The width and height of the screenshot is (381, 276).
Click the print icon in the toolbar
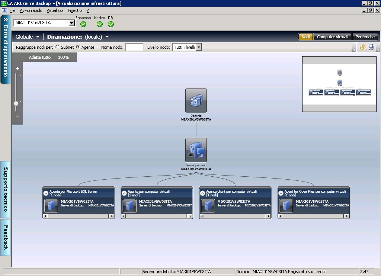(371, 47)
